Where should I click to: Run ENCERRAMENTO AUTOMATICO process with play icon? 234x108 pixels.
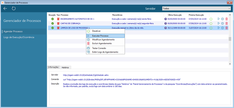coord(218,19)
